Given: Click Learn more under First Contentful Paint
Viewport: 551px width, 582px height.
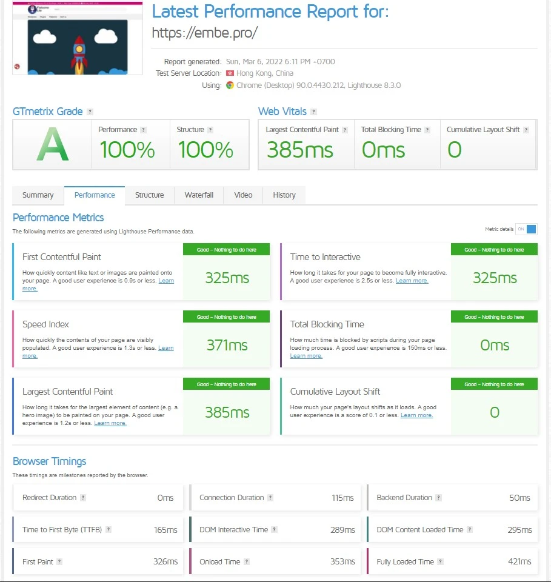Looking at the screenshot, I should (165, 281).
